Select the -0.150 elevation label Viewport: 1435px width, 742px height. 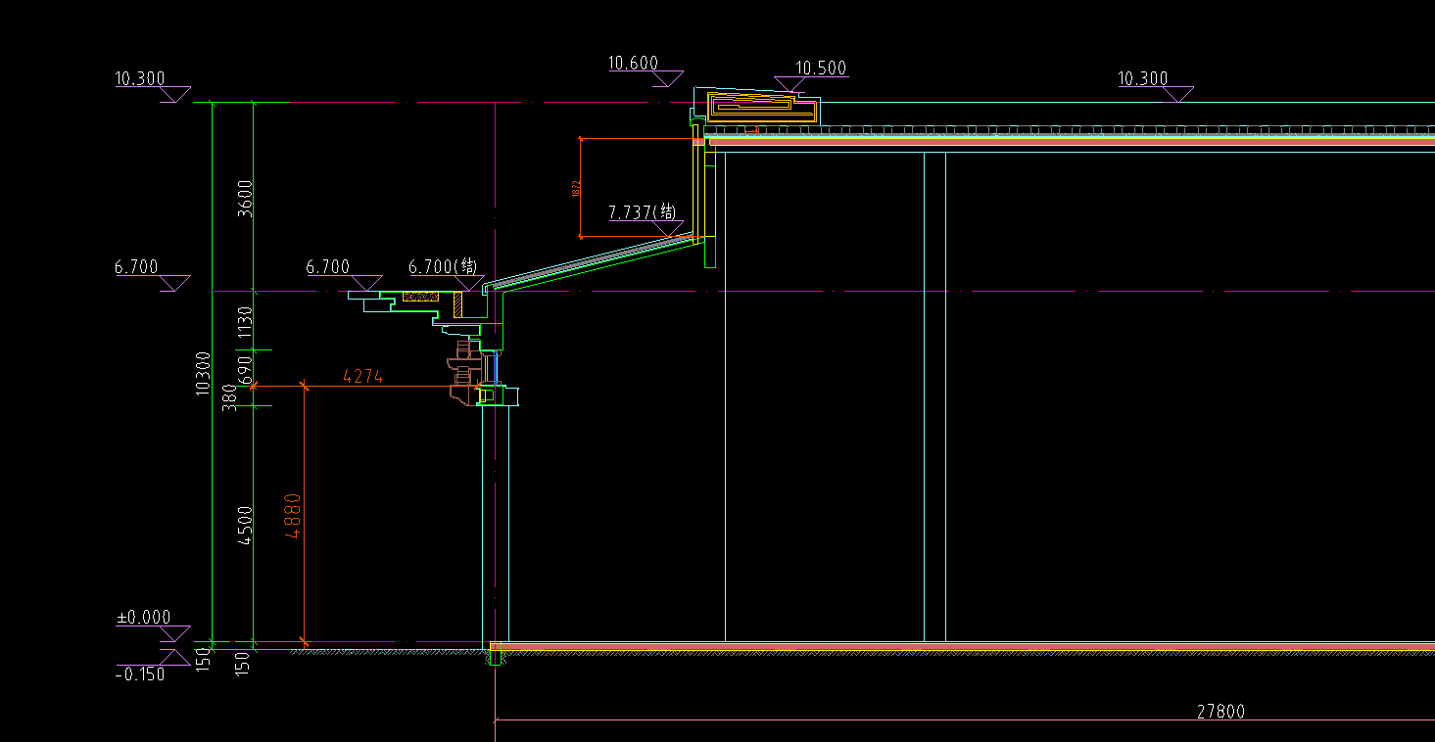click(x=140, y=674)
